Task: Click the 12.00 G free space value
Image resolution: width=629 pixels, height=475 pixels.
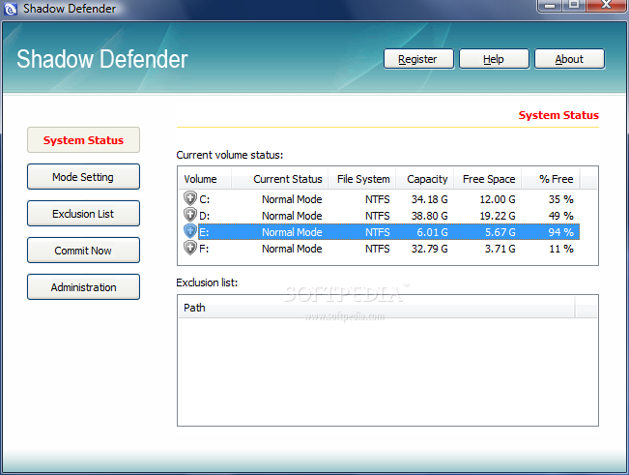Action: click(498, 199)
